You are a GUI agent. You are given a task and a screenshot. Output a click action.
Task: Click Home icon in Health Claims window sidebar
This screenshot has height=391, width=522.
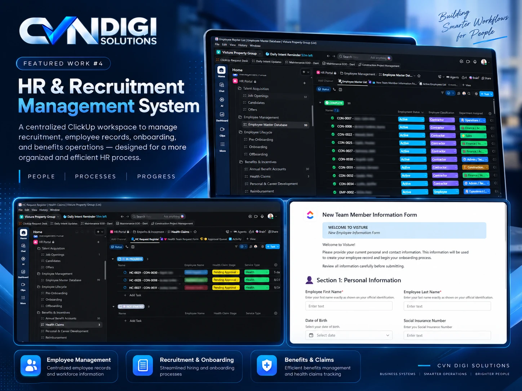[x=23, y=233]
